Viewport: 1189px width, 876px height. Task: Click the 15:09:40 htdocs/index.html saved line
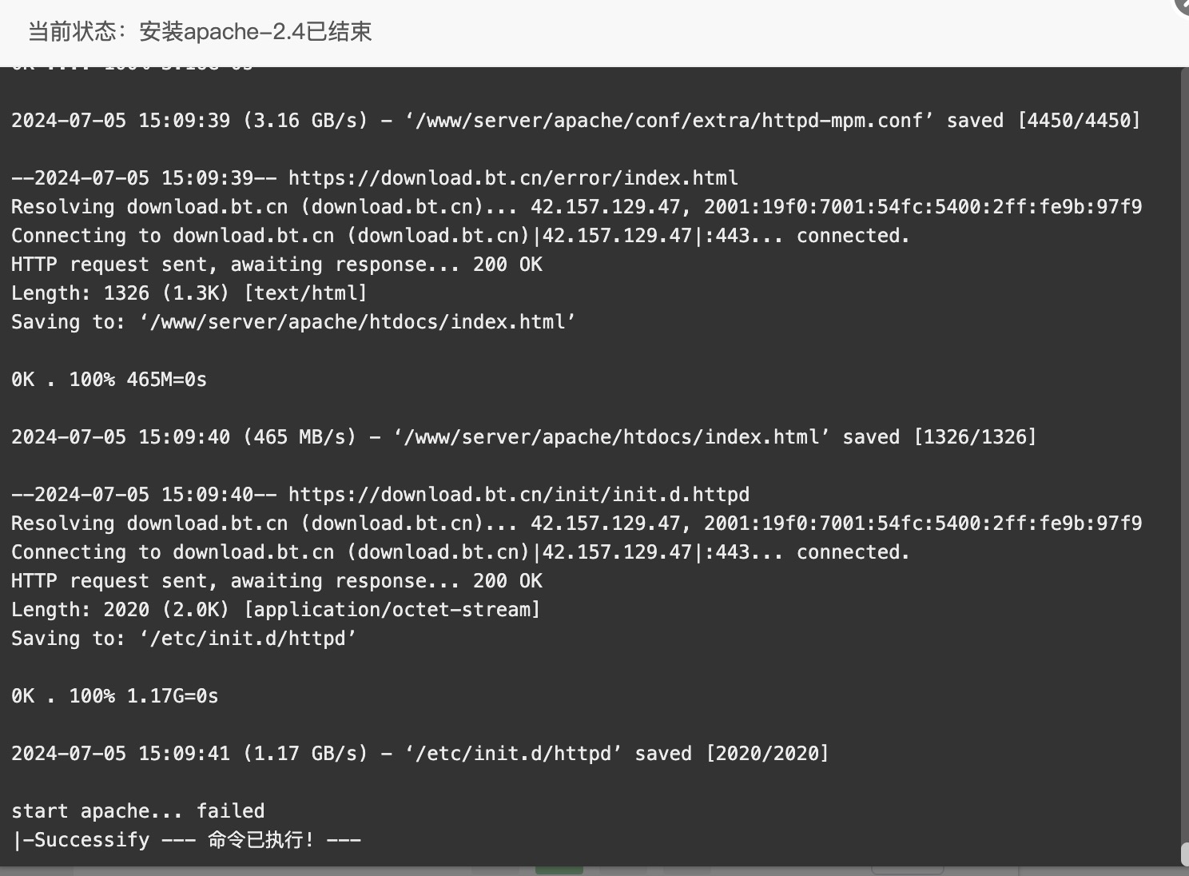point(523,437)
